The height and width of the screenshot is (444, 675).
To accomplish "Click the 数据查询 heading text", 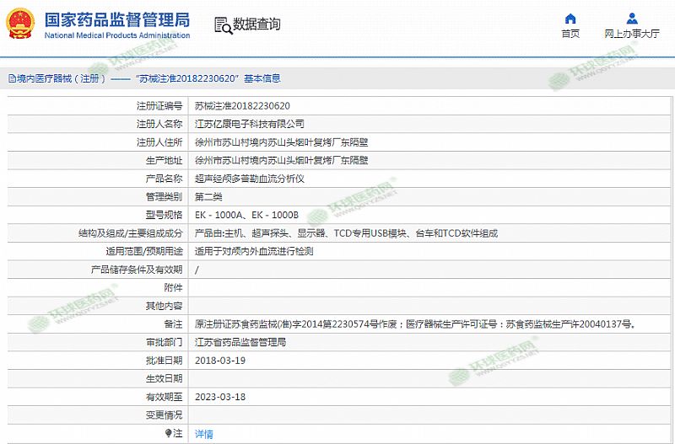I will click(256, 24).
